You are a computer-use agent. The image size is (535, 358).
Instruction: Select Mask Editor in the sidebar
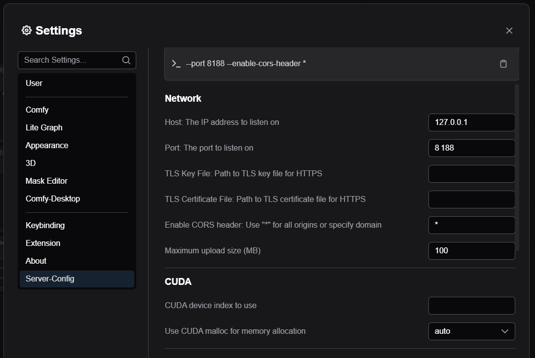tap(46, 181)
